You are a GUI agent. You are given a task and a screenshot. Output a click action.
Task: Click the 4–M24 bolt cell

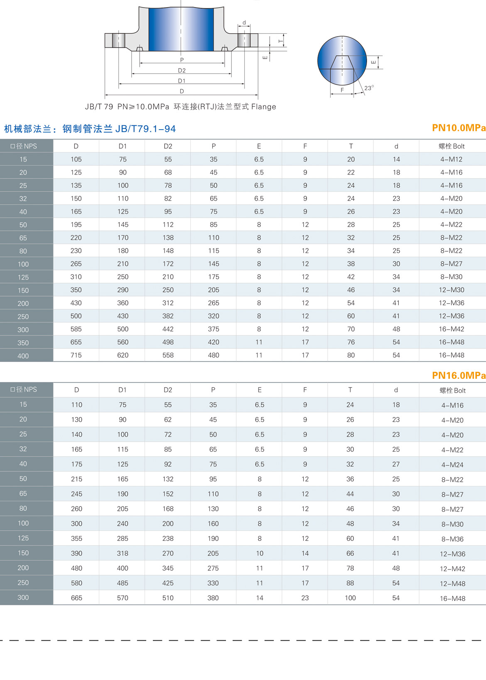point(452,465)
